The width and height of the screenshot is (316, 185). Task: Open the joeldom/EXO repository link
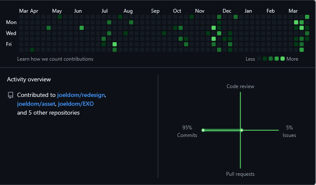76,104
